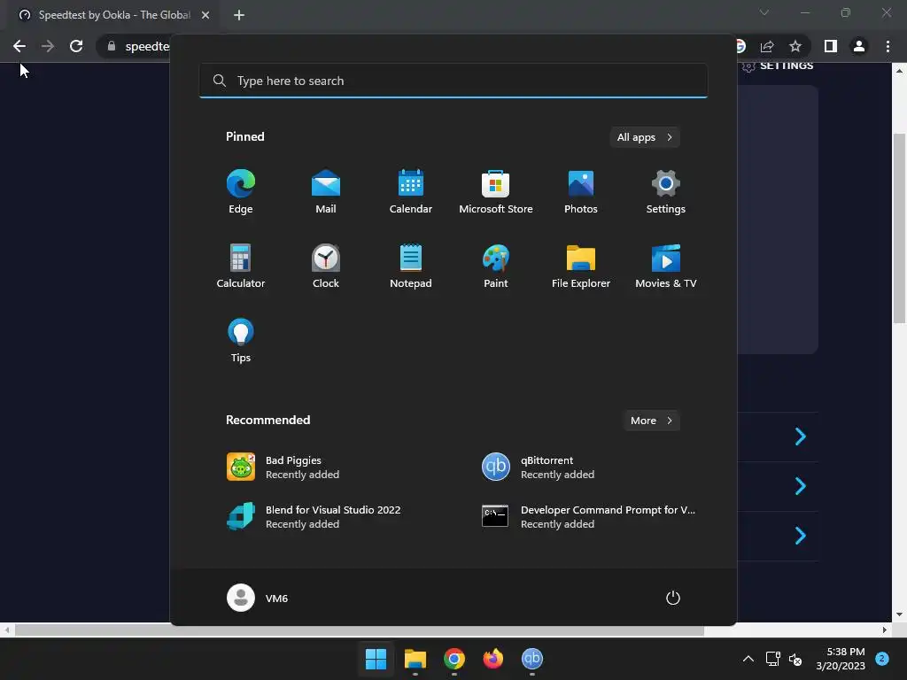Select the Speedtest by Ookla tab
The image size is (907, 680).
(114, 15)
